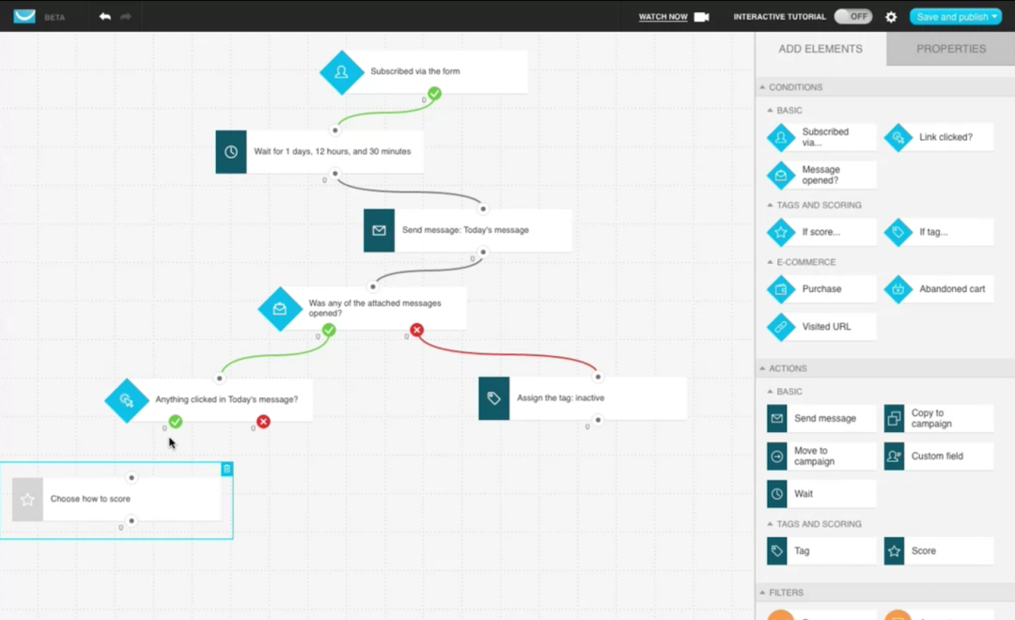The height and width of the screenshot is (620, 1015).
Task: Click green checkmark on Subscribed via form node
Action: [434, 93]
